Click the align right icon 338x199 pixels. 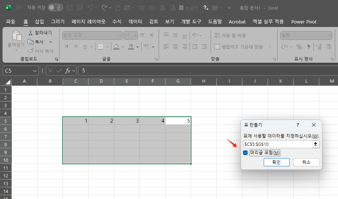point(184,47)
